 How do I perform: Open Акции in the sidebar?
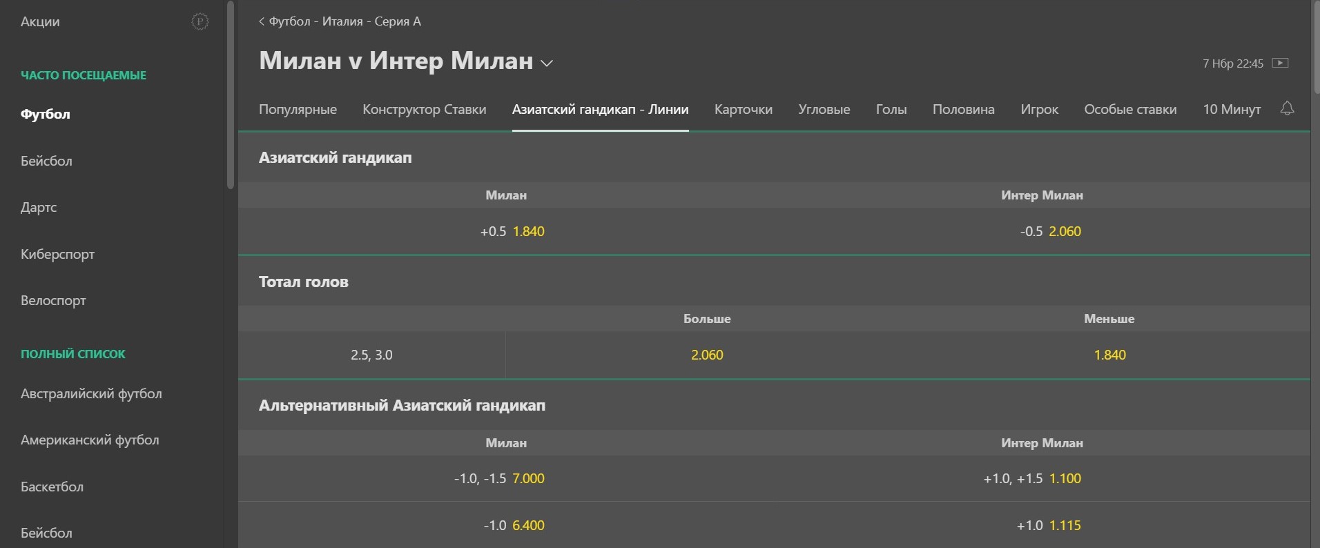click(x=40, y=21)
